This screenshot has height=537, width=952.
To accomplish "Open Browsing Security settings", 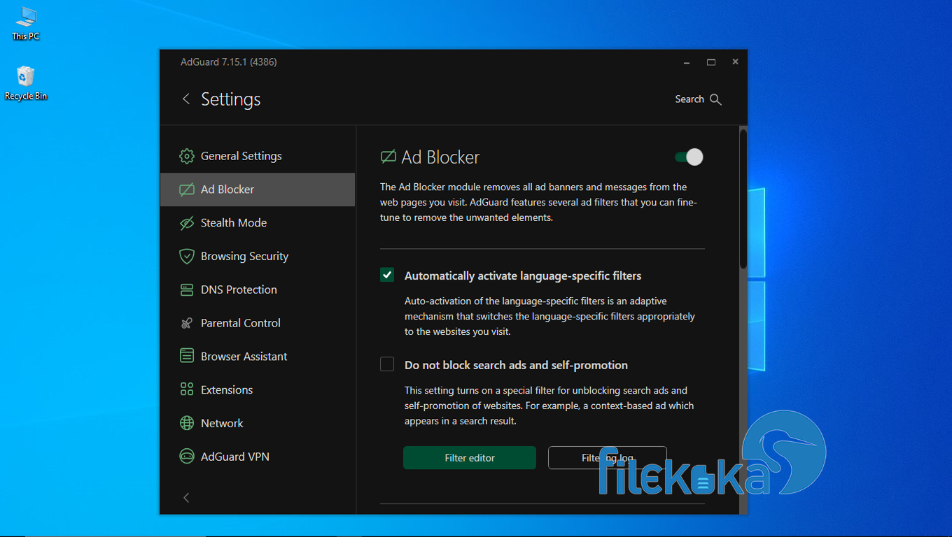I will pyautogui.click(x=258, y=257).
